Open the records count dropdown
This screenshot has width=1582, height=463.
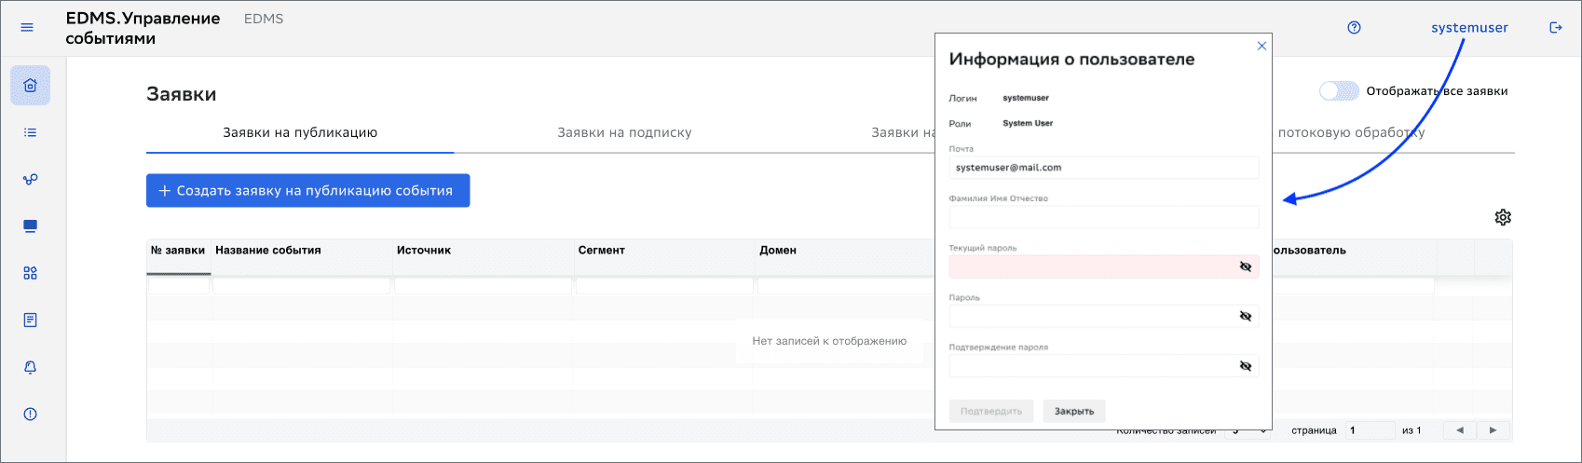tap(1247, 430)
